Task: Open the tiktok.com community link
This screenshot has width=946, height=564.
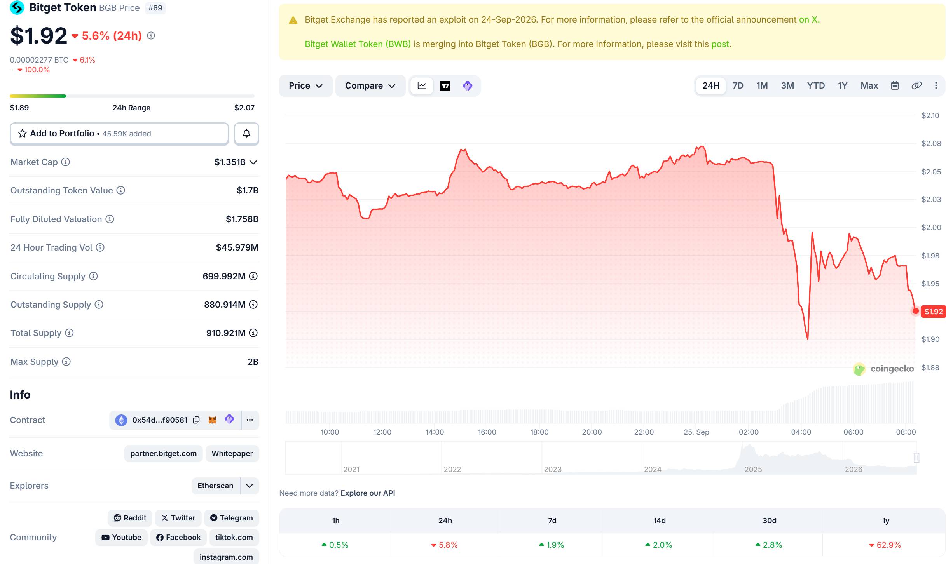Action: tap(234, 538)
